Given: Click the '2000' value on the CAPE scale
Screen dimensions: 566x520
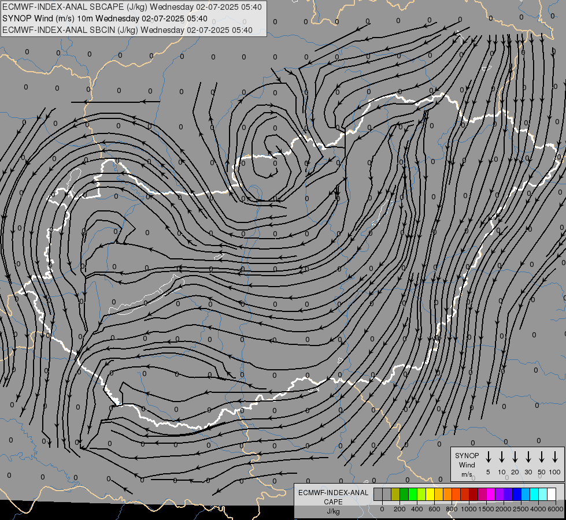Looking at the screenshot, I should pos(504,509).
